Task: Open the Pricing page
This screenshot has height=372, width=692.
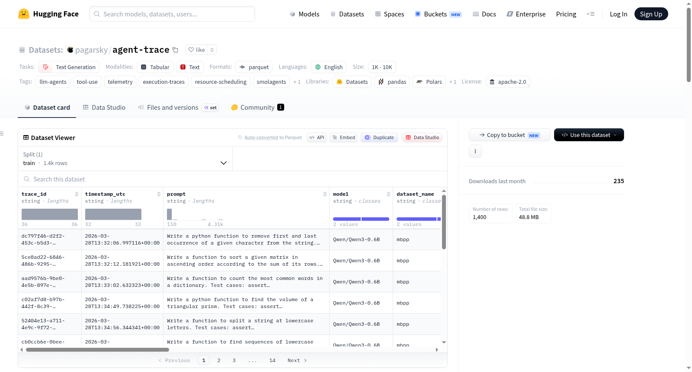Action: (566, 14)
